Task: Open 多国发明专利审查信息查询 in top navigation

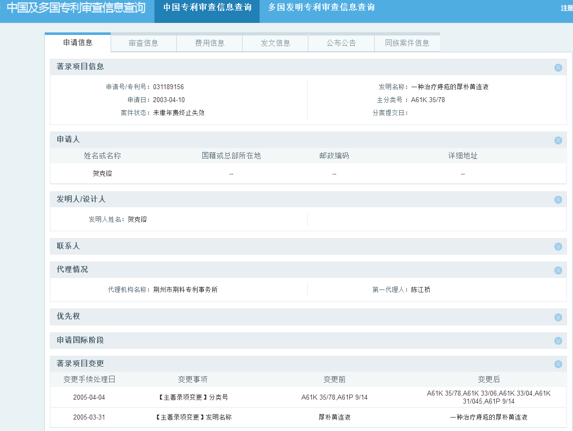Action: coord(321,7)
